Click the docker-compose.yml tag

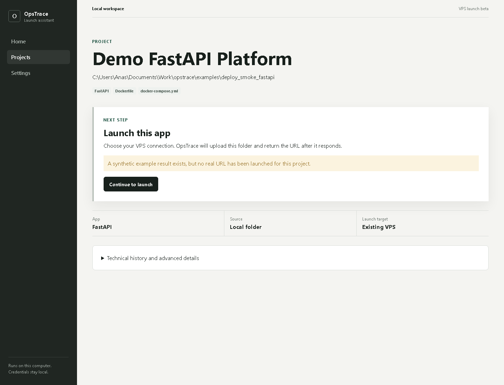tap(159, 91)
